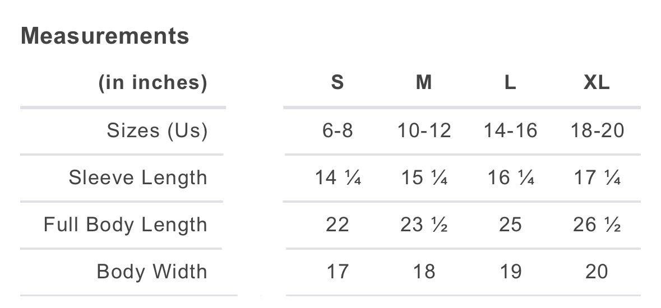Click the 18-20 US size cell

tap(597, 130)
